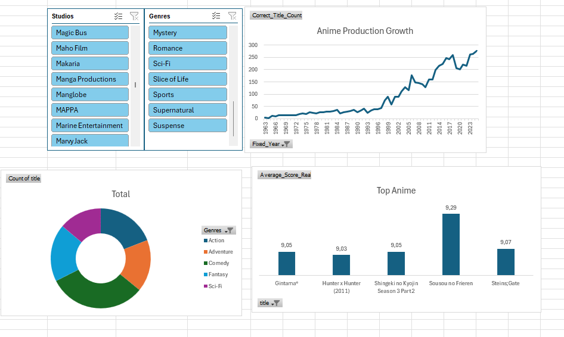Toggle the Sci-Fi genre slicer item
This screenshot has width=564, height=337.
point(188,64)
